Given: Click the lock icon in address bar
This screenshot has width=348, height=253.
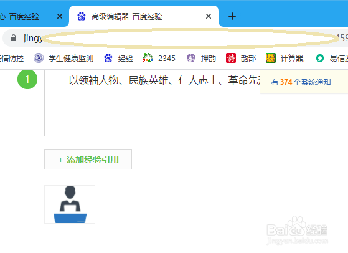Looking at the screenshot, I should pos(14,38).
